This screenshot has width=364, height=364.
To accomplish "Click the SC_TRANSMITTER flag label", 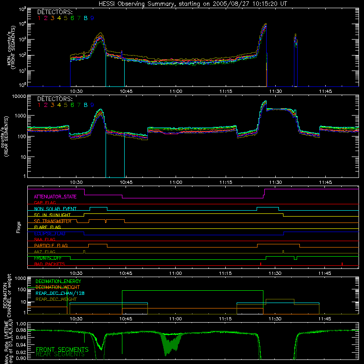I will (x=52, y=221).
